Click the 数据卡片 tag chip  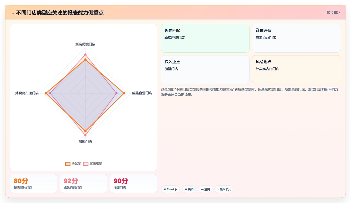point(224,189)
